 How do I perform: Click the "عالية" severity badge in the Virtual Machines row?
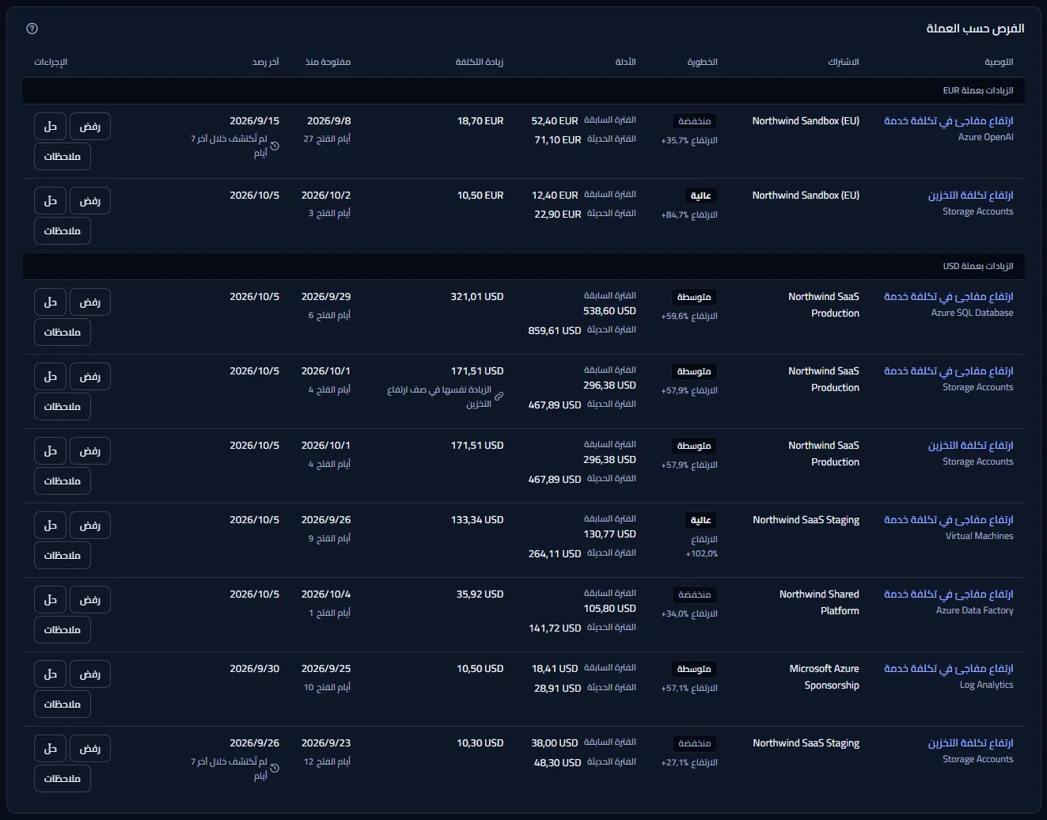click(x=701, y=520)
